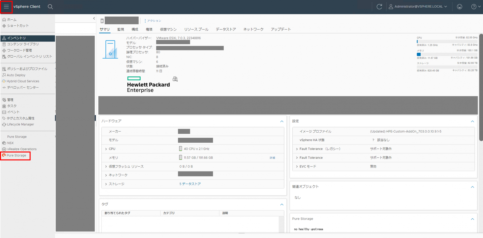Collapse the ハードウェア panel
The image size is (483, 238).
click(282, 121)
